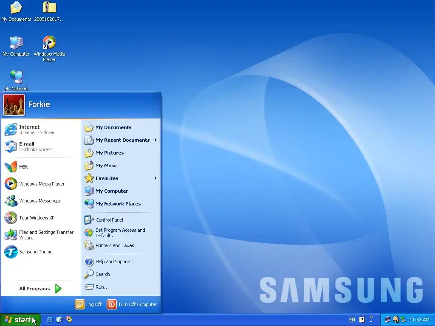
Task: Open Windows Messenger in the Start menu
Action: point(40,201)
